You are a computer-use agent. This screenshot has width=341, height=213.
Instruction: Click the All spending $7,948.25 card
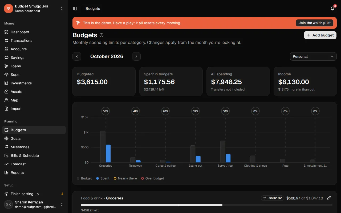(x=238, y=81)
